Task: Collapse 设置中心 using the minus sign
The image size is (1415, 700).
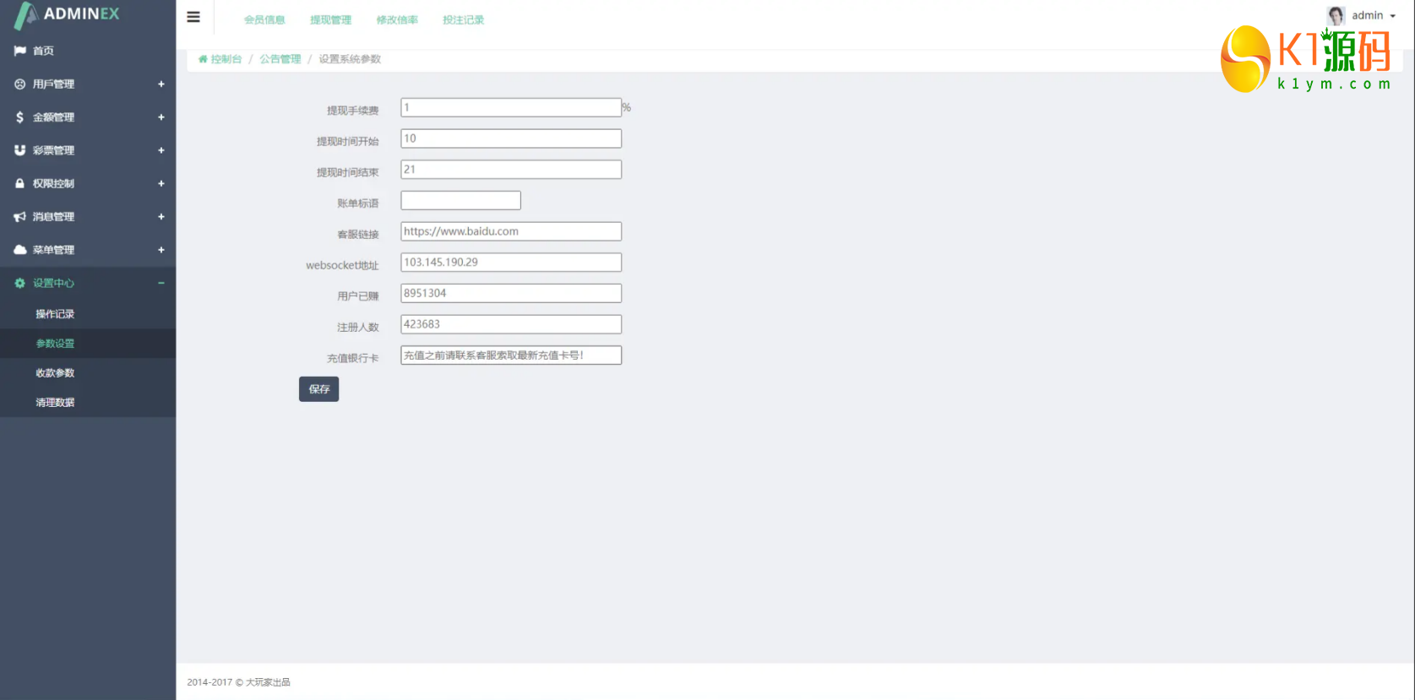Action: [161, 283]
